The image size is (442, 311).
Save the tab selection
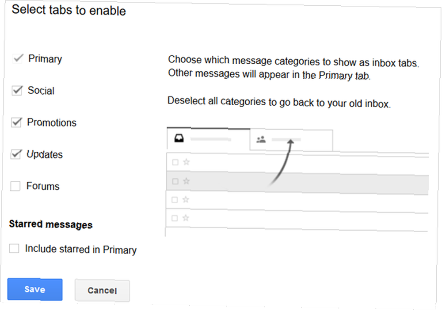[x=35, y=289]
